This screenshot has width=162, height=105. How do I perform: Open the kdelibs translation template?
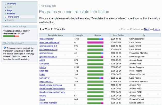tap(43, 67)
